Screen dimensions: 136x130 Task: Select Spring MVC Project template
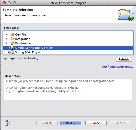(68, 52)
